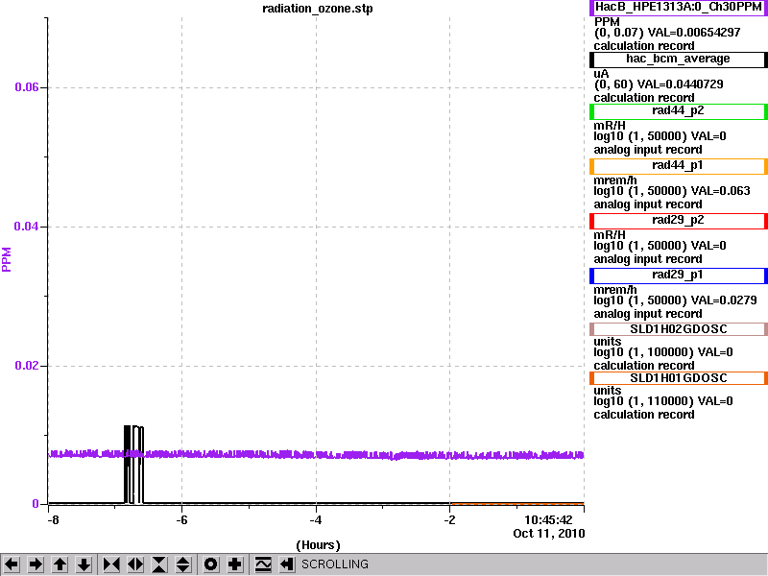Compress the vertical scale (hourglass icon)
Viewport: 768px width, 576px height.
[x=159, y=564]
